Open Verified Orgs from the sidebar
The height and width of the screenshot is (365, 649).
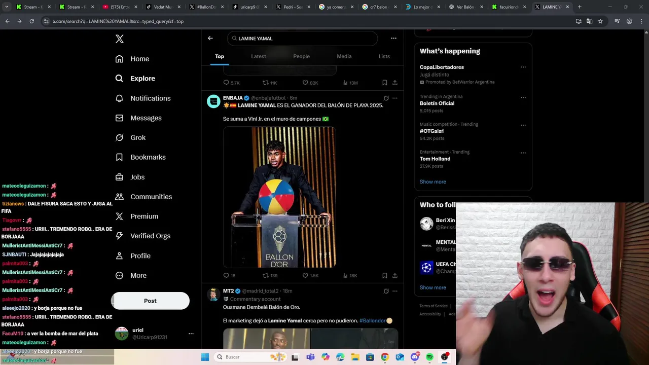tap(143, 236)
